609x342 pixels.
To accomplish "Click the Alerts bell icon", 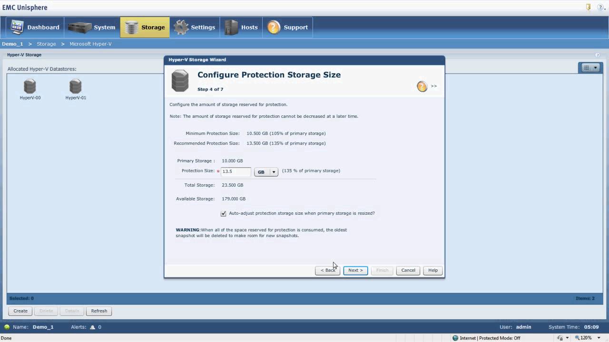I will 93,327.
